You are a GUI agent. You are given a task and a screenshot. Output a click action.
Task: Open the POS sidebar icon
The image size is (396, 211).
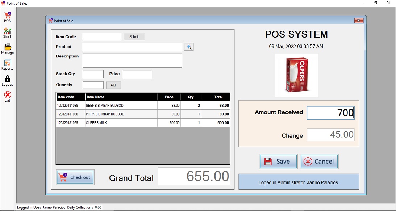pos(7,16)
